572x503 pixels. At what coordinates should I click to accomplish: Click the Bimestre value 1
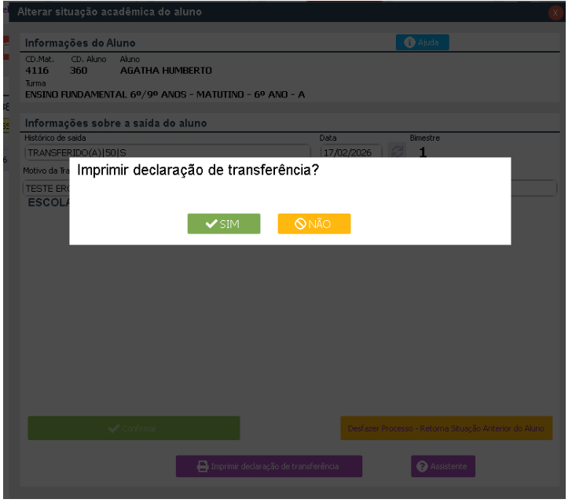click(422, 152)
